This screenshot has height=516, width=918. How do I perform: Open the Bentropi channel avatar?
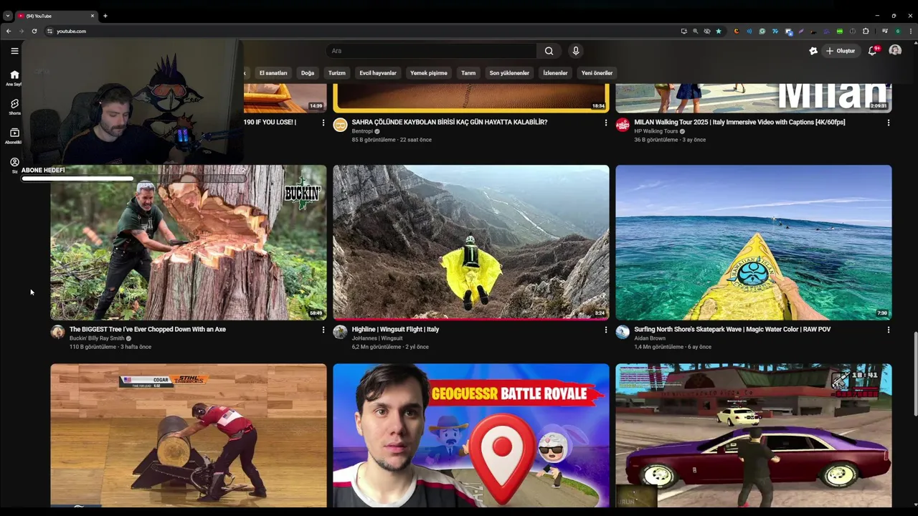pos(340,125)
